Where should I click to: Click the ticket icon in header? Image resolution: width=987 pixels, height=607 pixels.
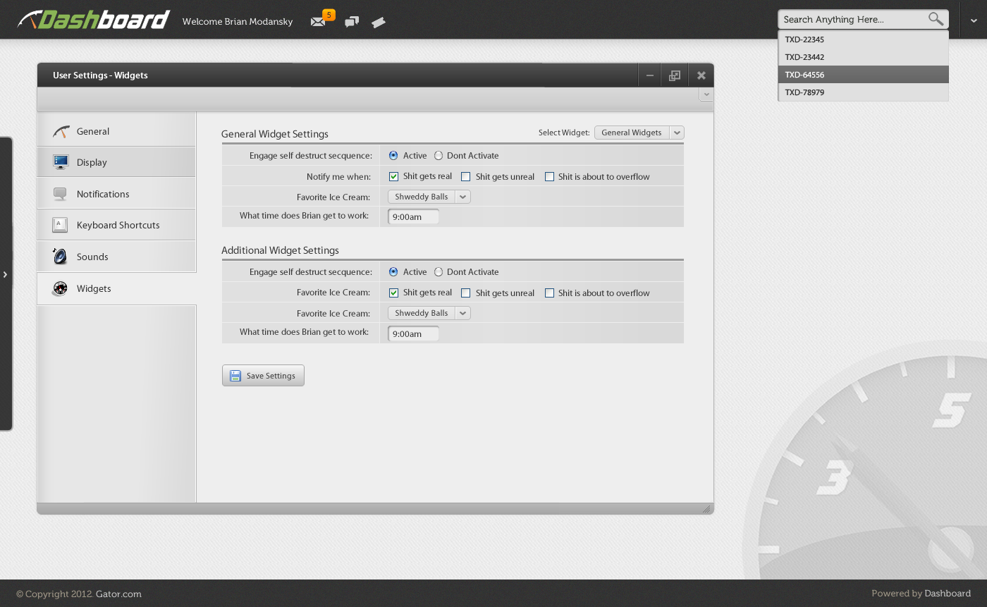click(379, 23)
